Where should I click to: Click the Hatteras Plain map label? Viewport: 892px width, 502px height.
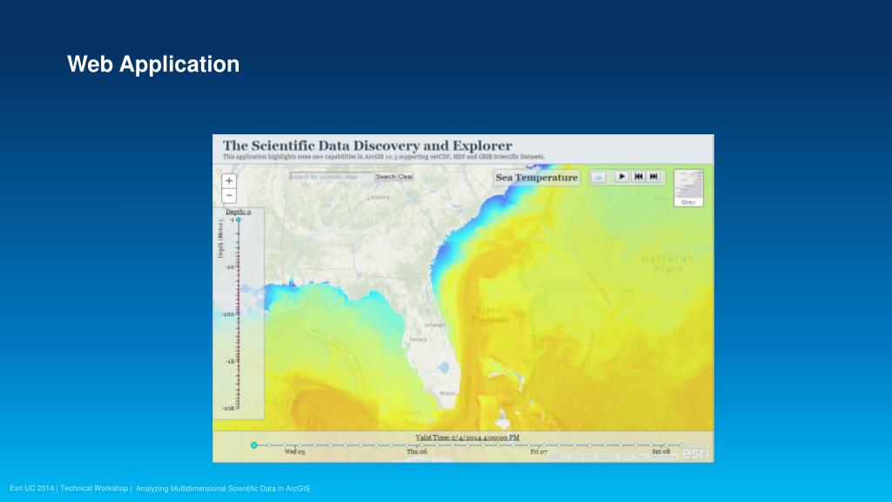point(667,263)
